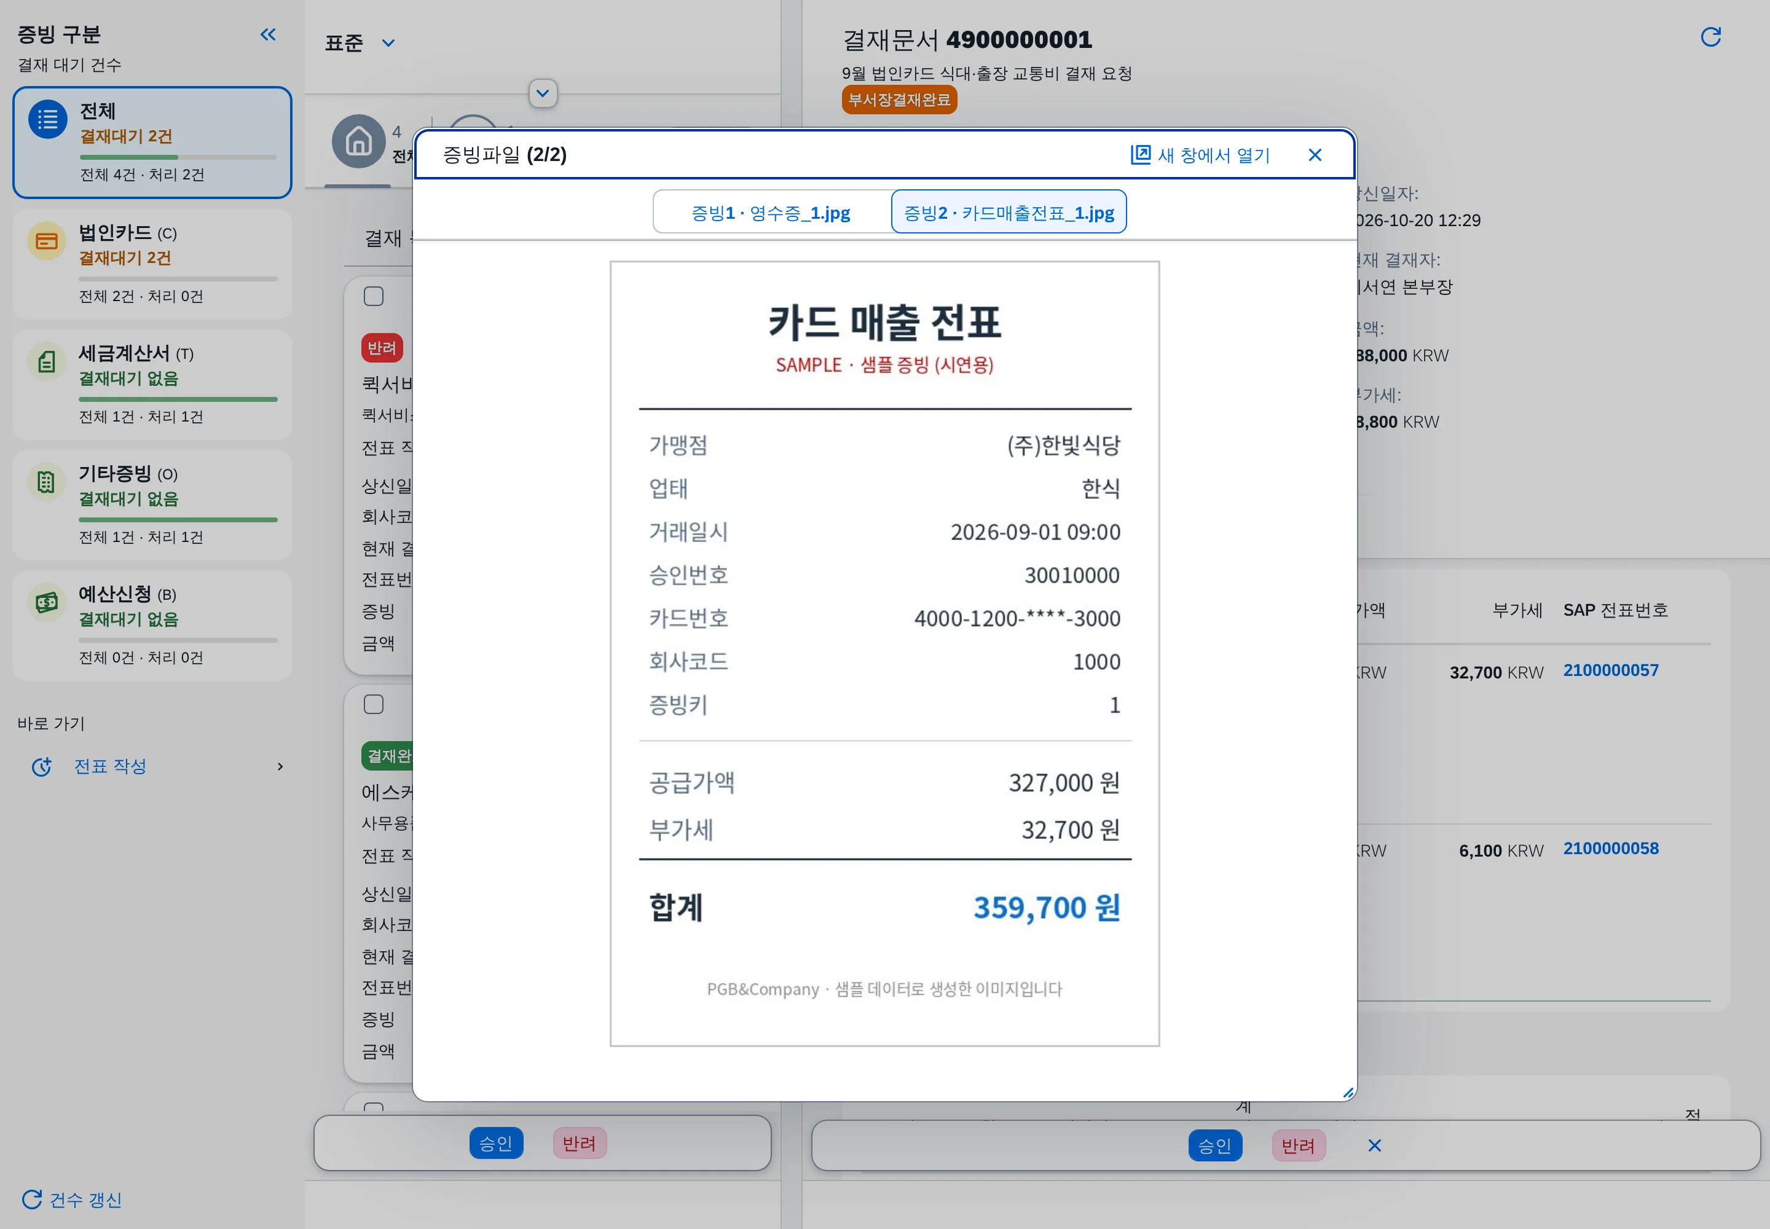Click the red 반려 status tag in list
Viewport: 1770px width, 1229px height.
point(382,348)
